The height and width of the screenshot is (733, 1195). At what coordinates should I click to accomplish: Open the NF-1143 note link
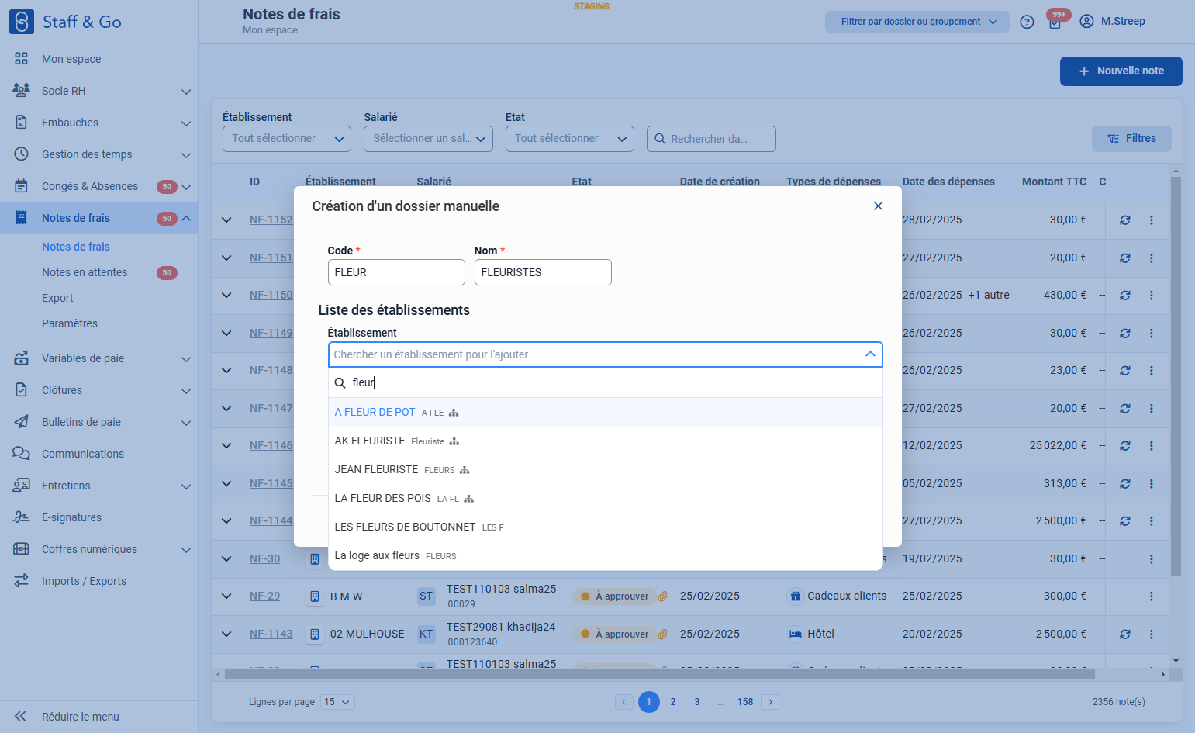(x=271, y=634)
